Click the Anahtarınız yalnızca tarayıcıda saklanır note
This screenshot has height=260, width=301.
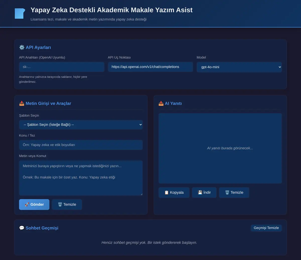(53, 79)
